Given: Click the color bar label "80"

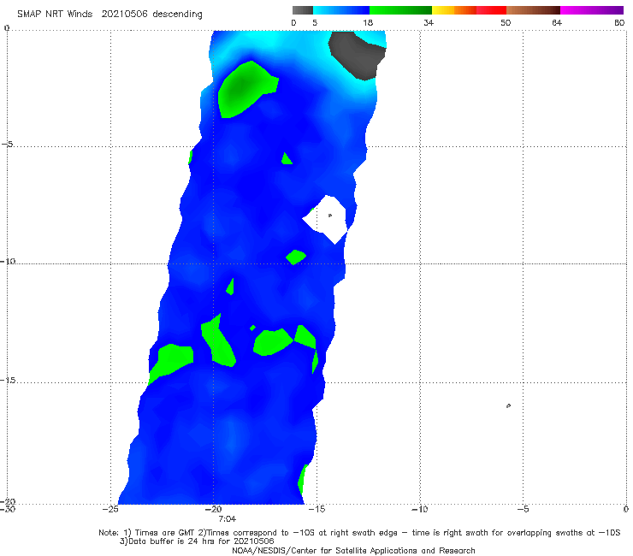Looking at the screenshot, I should (619, 22).
